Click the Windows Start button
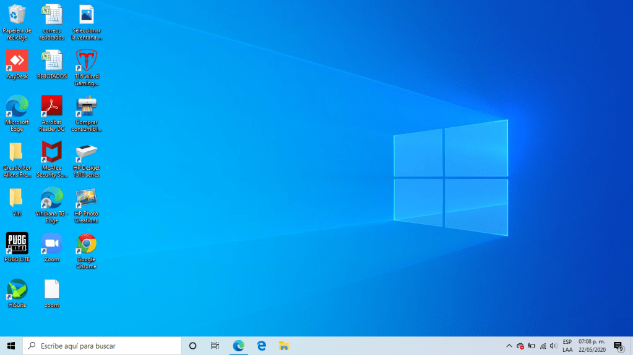This screenshot has width=633, height=355. [x=11, y=346]
